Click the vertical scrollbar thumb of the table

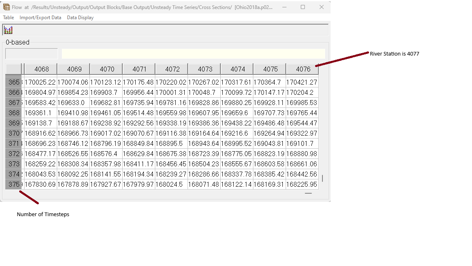tap(322, 179)
